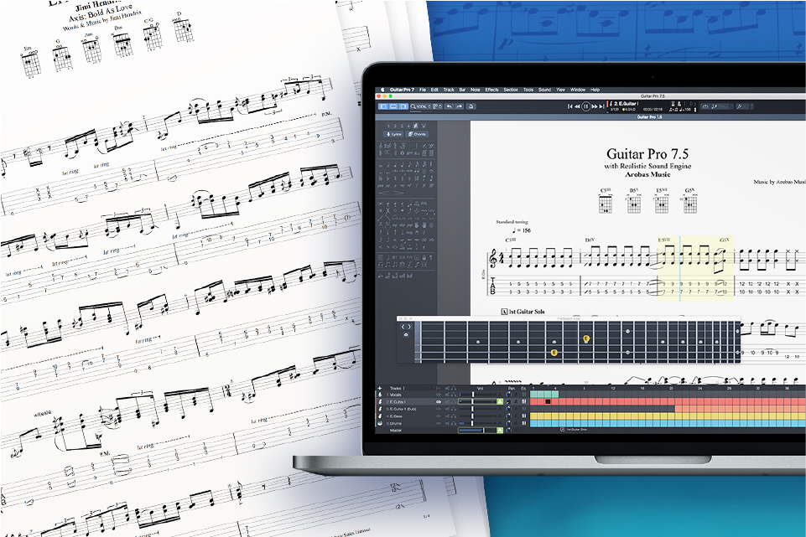806x537 pixels.
Task: Open Sound menu
Action: coord(545,90)
